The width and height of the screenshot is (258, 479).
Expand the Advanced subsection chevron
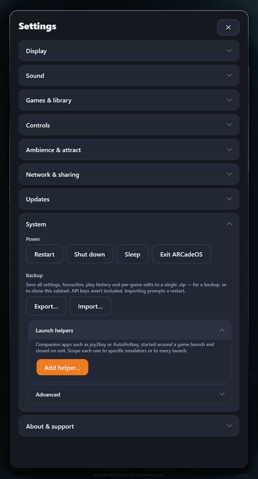[222, 394]
